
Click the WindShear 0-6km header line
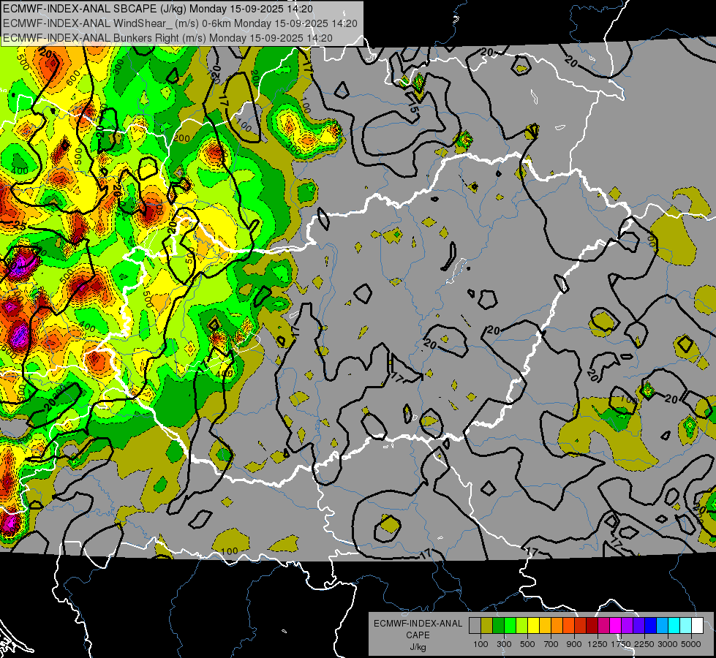pyautogui.click(x=180, y=23)
